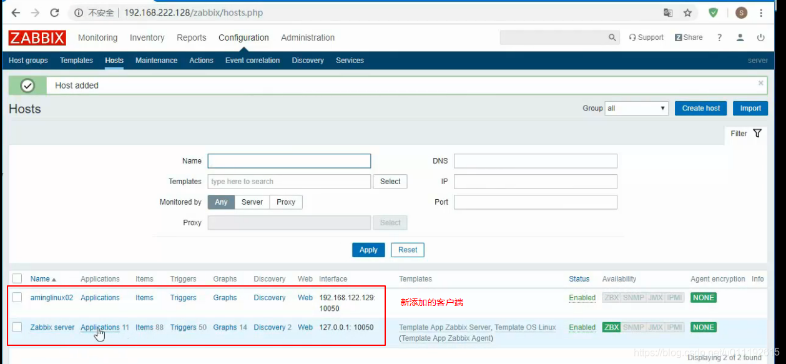The image size is (786, 364).
Task: Open the top search input field
Action: click(553, 37)
